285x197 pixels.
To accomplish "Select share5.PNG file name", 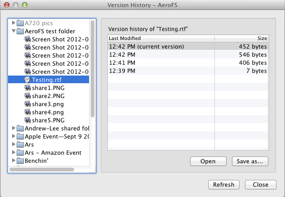I will click(49, 120).
